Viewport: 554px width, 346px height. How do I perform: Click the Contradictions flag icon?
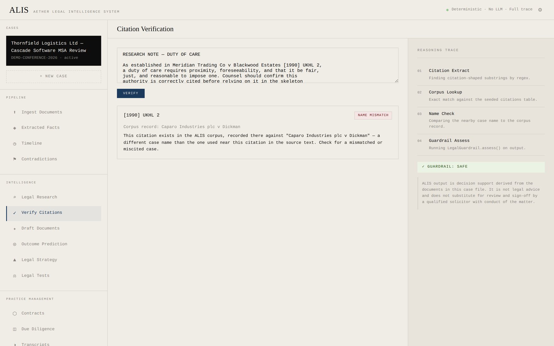point(14,159)
